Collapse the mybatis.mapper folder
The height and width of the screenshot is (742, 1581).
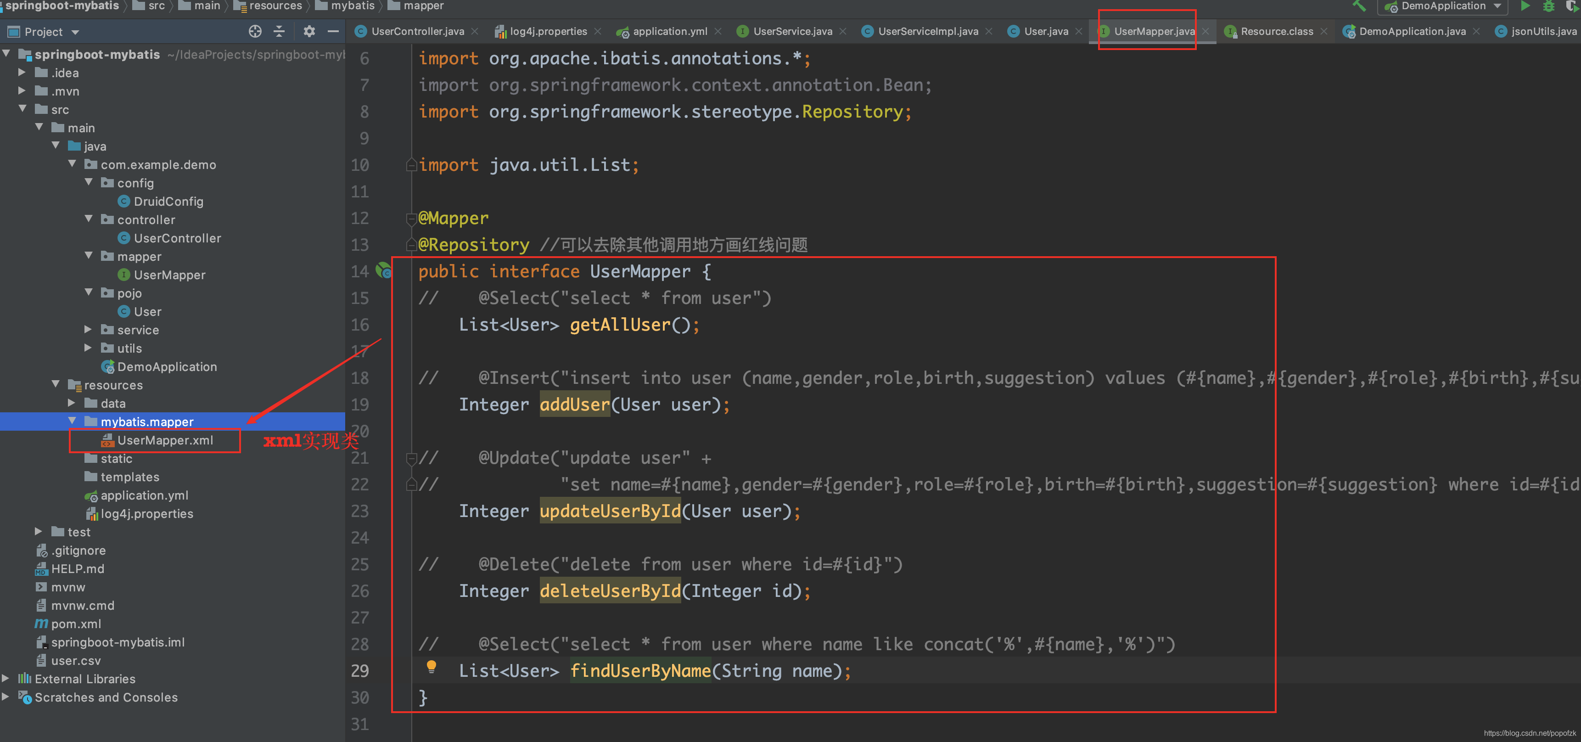pyautogui.click(x=72, y=421)
